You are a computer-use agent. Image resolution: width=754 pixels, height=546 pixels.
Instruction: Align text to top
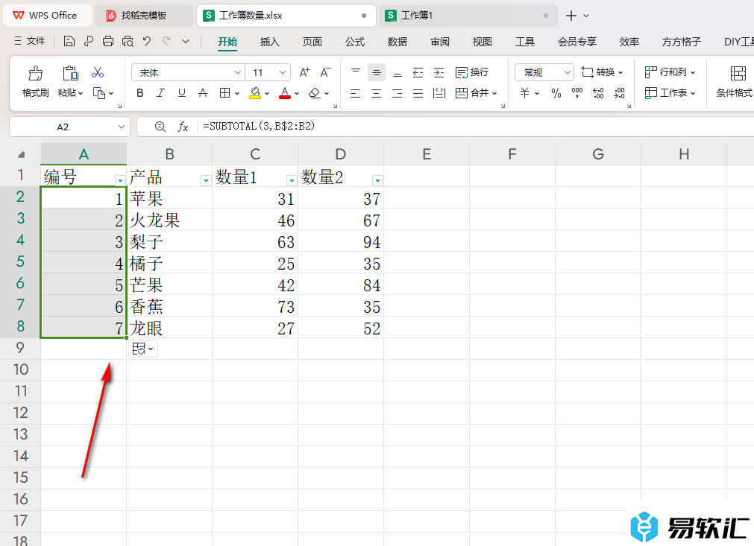[355, 72]
